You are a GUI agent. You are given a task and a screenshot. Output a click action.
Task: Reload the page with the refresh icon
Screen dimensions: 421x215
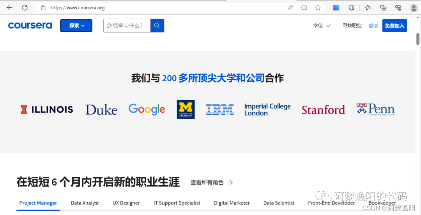25,8
